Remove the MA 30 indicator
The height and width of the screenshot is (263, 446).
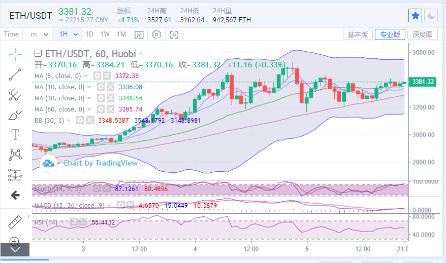pos(110,98)
